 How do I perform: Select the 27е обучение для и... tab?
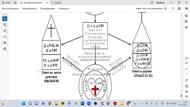click(34, 3)
